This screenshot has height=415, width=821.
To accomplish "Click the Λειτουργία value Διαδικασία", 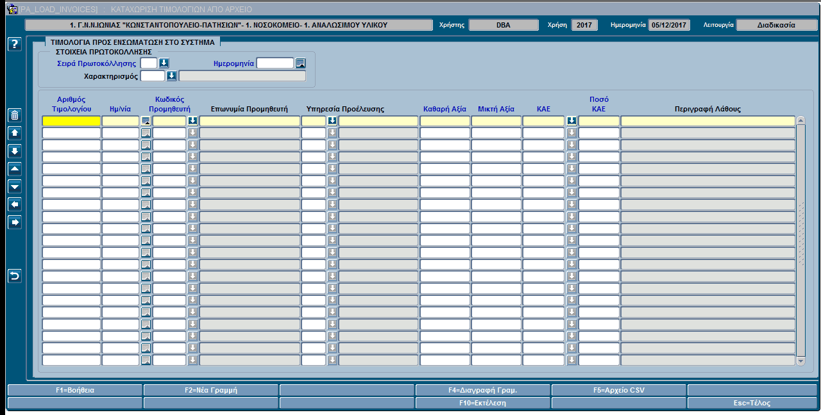I will click(x=777, y=25).
